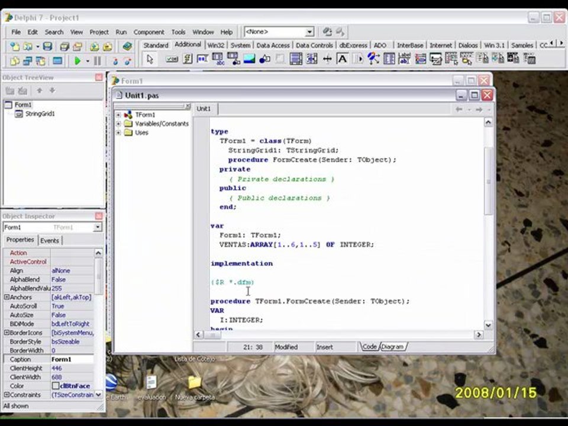Open the Open-file history dropdown arrow

[x=37, y=47]
